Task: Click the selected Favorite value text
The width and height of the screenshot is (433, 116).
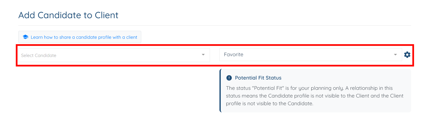Action: pyautogui.click(x=234, y=54)
